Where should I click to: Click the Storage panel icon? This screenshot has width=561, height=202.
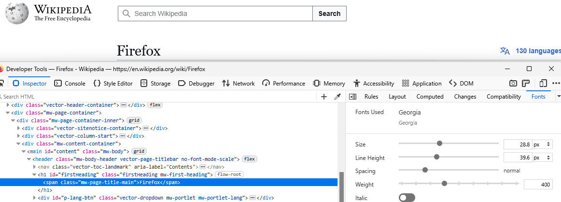(x=144, y=84)
